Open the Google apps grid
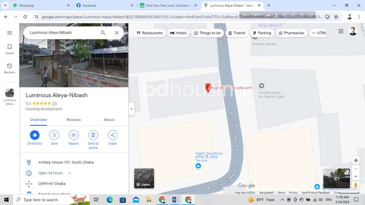This screenshot has height=205, width=365. (x=341, y=31)
